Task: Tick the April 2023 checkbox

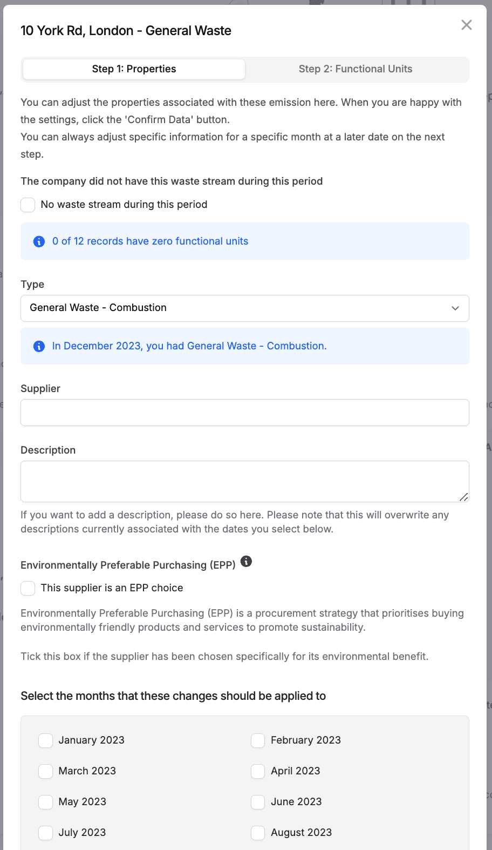Action: [258, 771]
